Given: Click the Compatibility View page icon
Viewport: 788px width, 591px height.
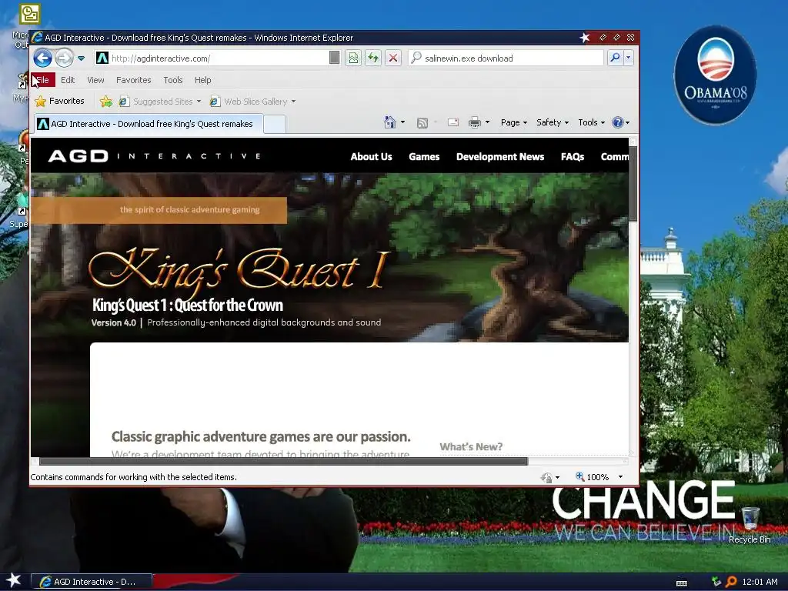Looking at the screenshot, I should [x=354, y=58].
